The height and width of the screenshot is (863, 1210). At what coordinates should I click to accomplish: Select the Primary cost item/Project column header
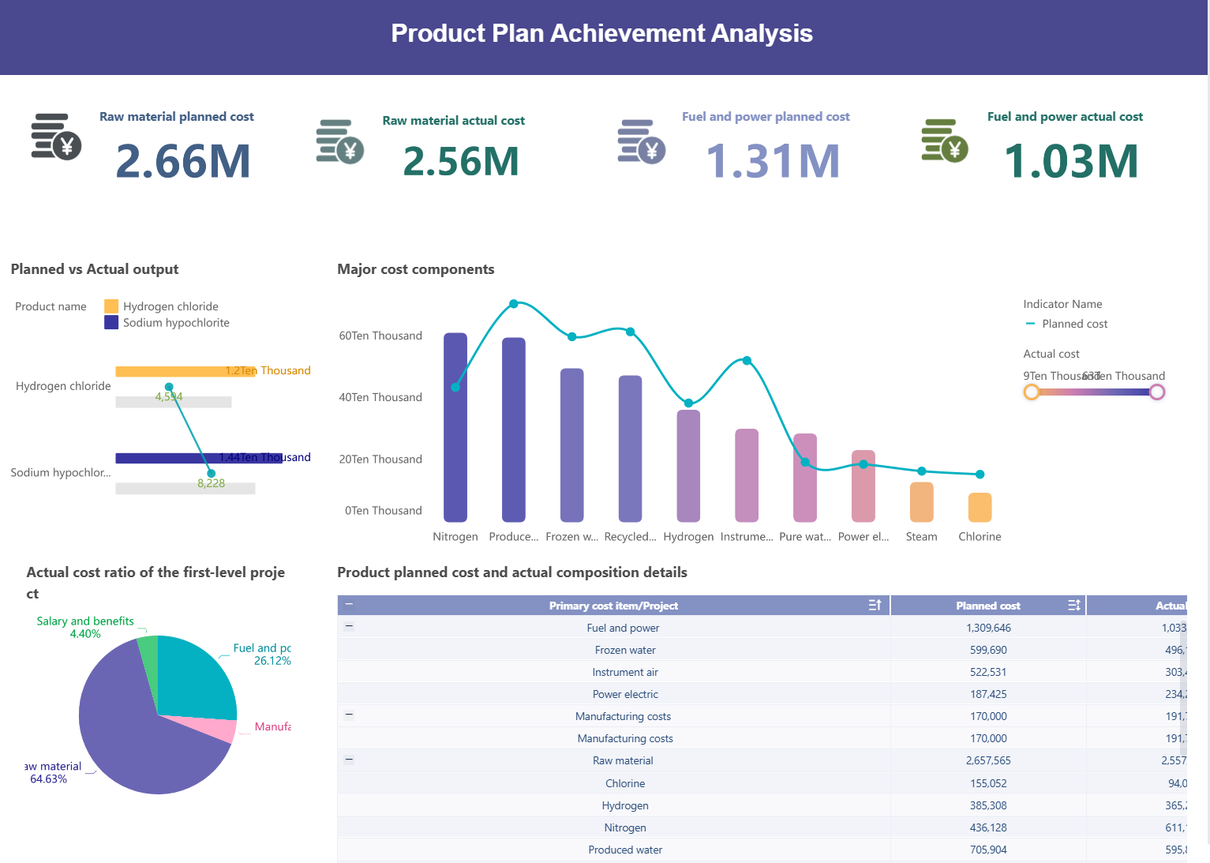pyautogui.click(x=614, y=605)
